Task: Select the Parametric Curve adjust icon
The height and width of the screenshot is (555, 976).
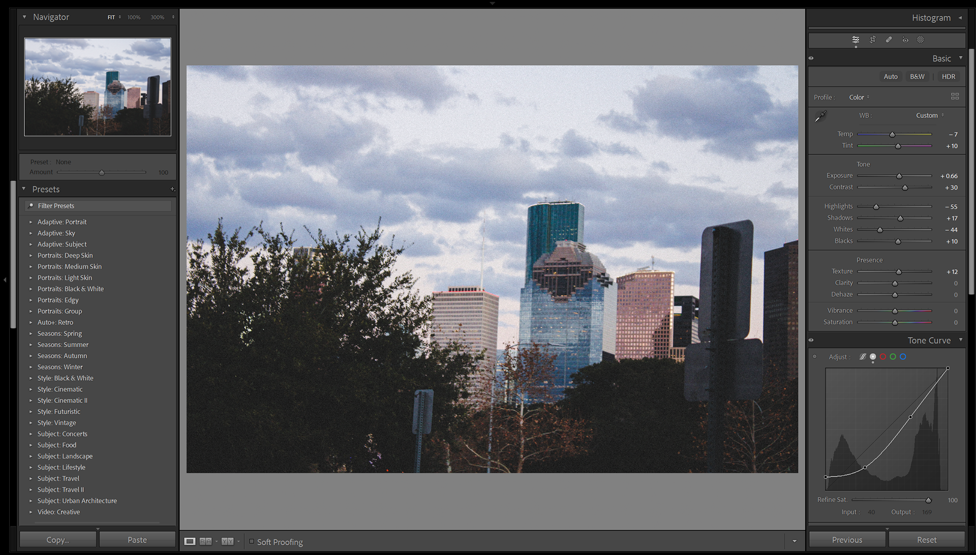Action: (x=863, y=357)
